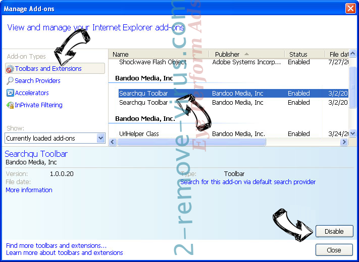Click Adobe Systems Incorp... publisher cell
The height and width of the screenshot is (262, 359).
tap(246, 62)
